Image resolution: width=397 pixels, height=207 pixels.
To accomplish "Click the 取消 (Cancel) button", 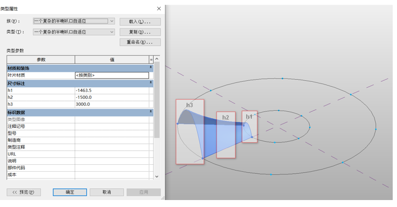I will pyautogui.click(x=107, y=193).
